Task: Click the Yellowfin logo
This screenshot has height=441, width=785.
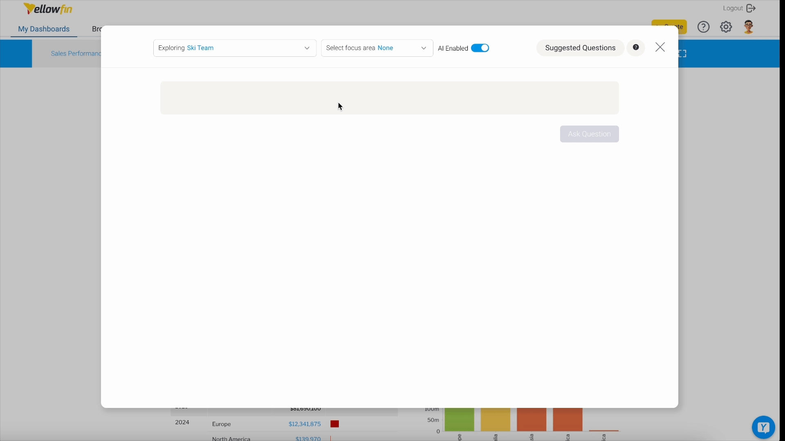Action: 48,9
